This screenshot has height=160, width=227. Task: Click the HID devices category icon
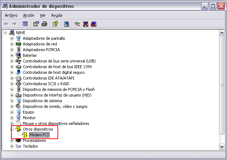[x=18, y=95]
